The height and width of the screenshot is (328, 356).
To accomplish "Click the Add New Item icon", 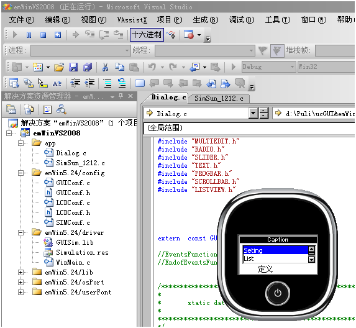I will (38, 67).
